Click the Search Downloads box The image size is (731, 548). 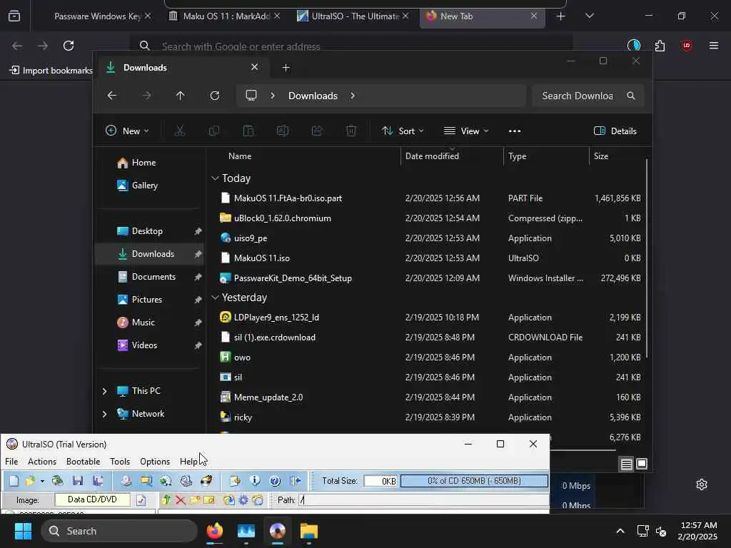588,96
